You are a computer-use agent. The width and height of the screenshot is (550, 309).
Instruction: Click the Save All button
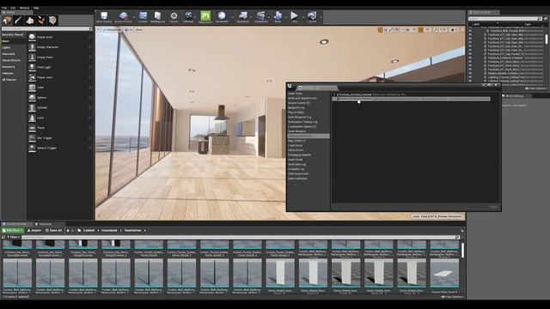(x=53, y=230)
